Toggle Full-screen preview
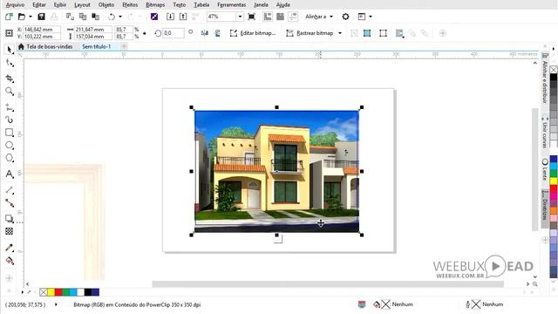This screenshot has height=314, width=558. pos(252,17)
